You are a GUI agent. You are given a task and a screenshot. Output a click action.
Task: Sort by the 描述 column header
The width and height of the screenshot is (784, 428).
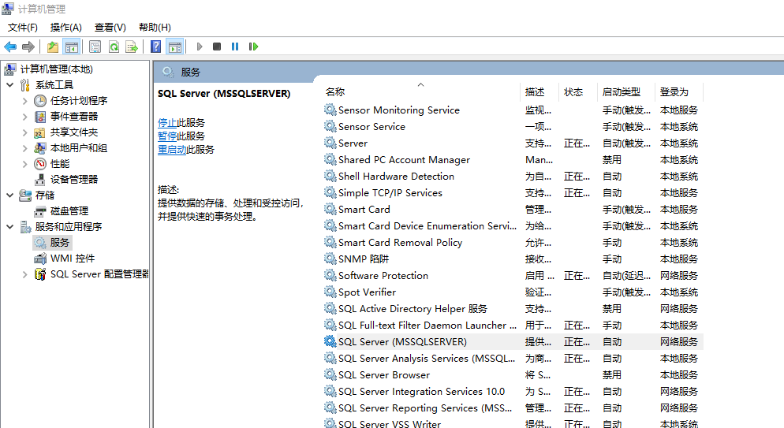[x=539, y=92]
